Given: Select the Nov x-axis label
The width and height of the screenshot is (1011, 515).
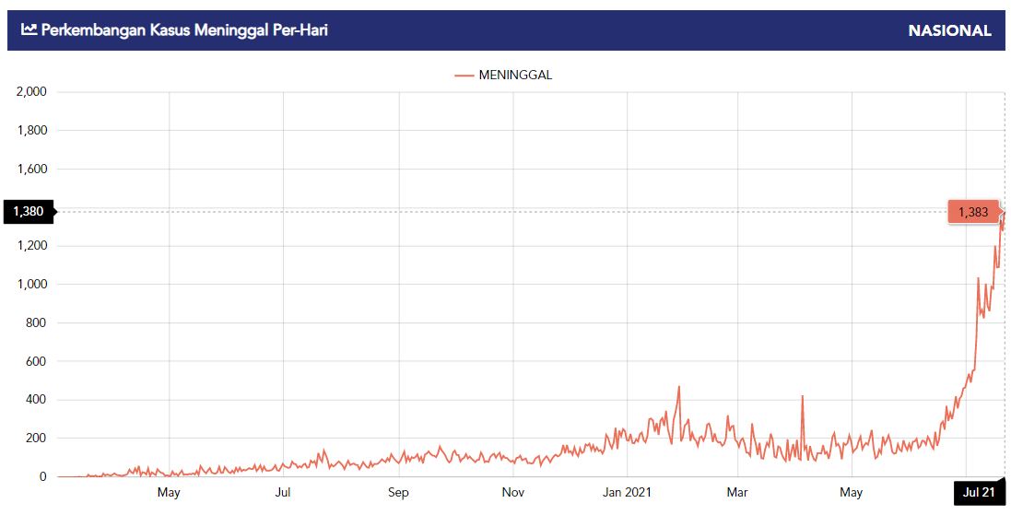Looking at the screenshot, I should click(513, 493).
